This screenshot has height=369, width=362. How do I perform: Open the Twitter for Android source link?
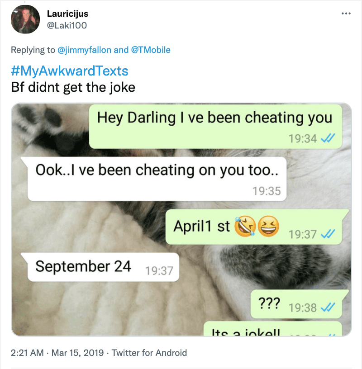(149, 353)
